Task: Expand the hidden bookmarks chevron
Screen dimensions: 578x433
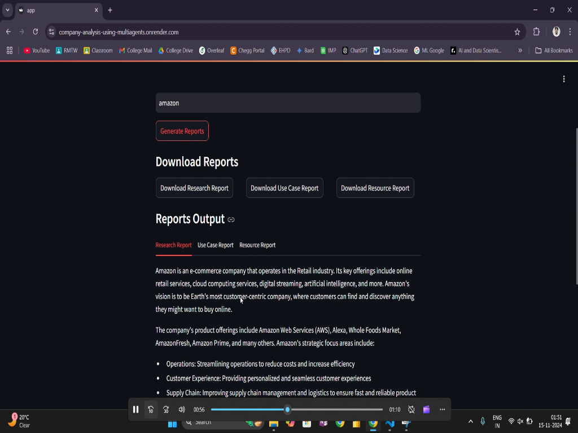Action: click(x=520, y=50)
